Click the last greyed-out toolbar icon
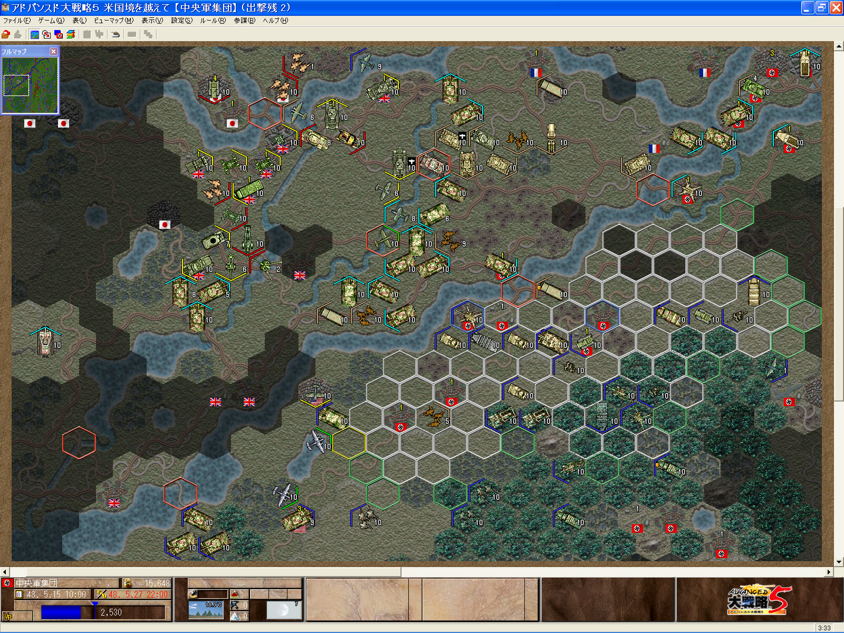This screenshot has width=844, height=633. [148, 34]
